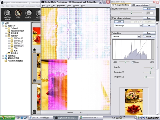Select white balance preset button 2
This screenshot has width=160, height=120.
pos(136,22)
